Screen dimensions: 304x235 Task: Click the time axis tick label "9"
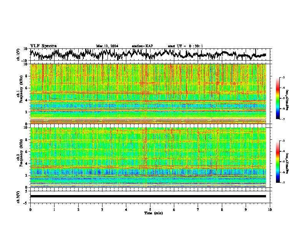pos(246,210)
